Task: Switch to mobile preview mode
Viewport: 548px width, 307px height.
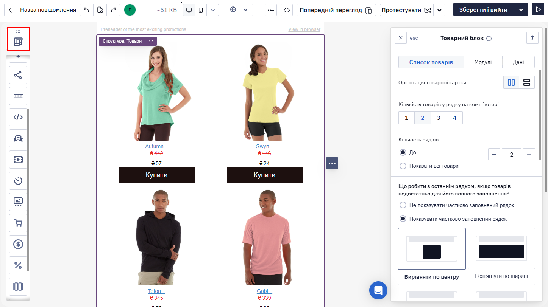Action: (201, 10)
